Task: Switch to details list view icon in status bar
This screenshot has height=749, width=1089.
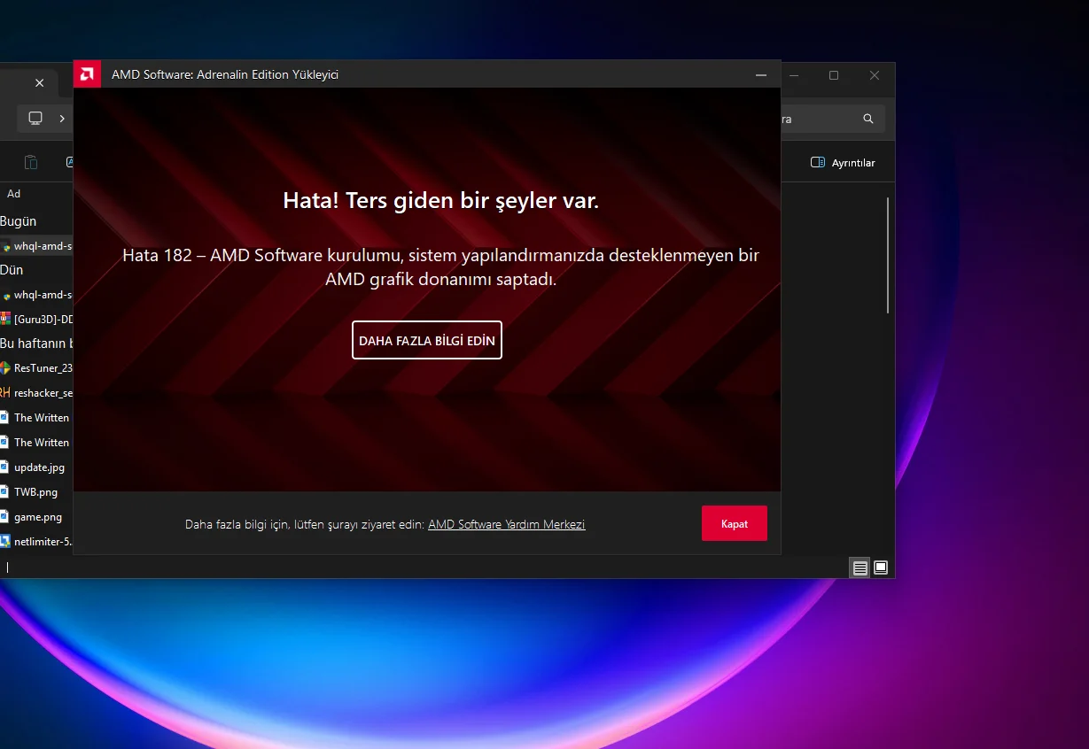Action: click(x=860, y=568)
